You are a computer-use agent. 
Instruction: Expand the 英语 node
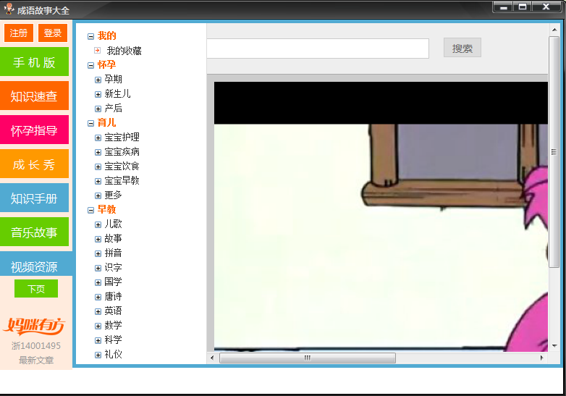(98, 311)
